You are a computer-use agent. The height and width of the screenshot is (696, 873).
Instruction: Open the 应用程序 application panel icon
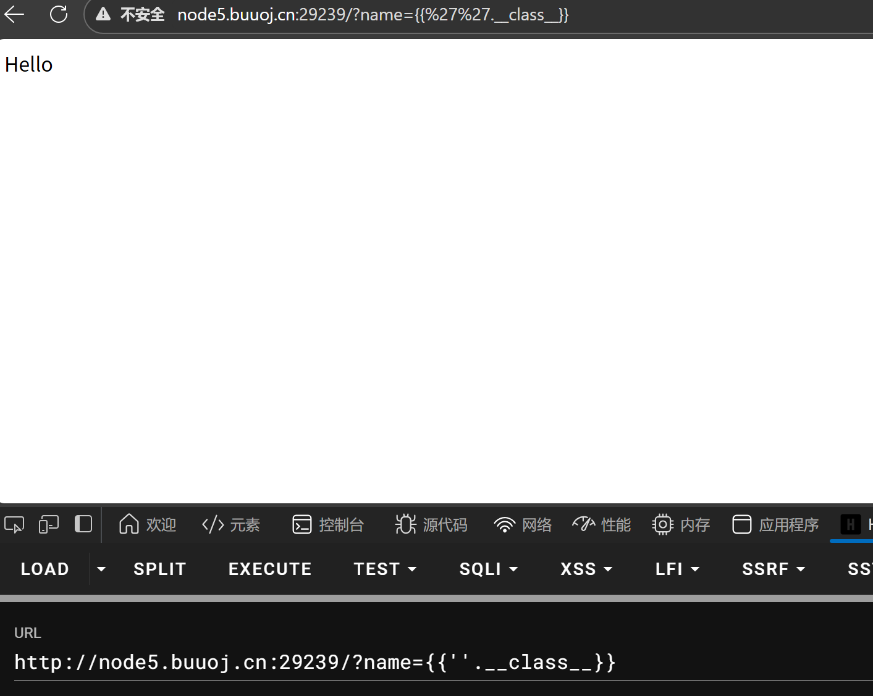741,524
